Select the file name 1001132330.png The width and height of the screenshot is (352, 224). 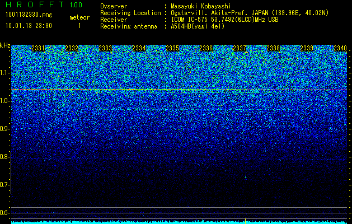(x=29, y=15)
